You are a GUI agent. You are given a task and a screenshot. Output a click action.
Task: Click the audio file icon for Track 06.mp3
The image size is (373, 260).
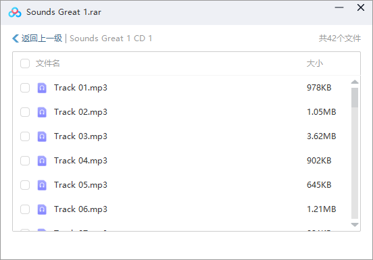pyautogui.click(x=42, y=209)
